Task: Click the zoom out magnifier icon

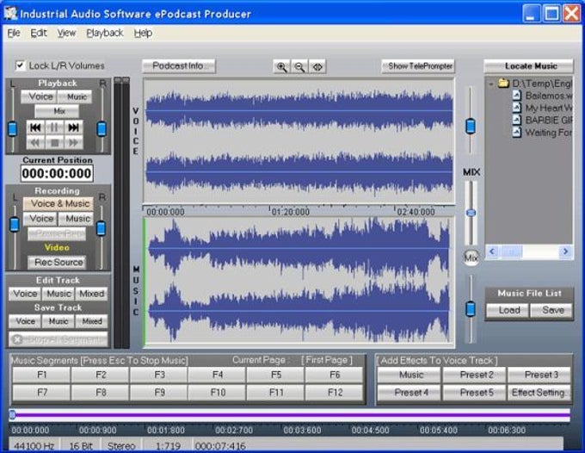Action: 299,67
